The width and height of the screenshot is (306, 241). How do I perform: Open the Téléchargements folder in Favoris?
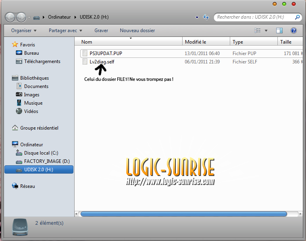42,61
